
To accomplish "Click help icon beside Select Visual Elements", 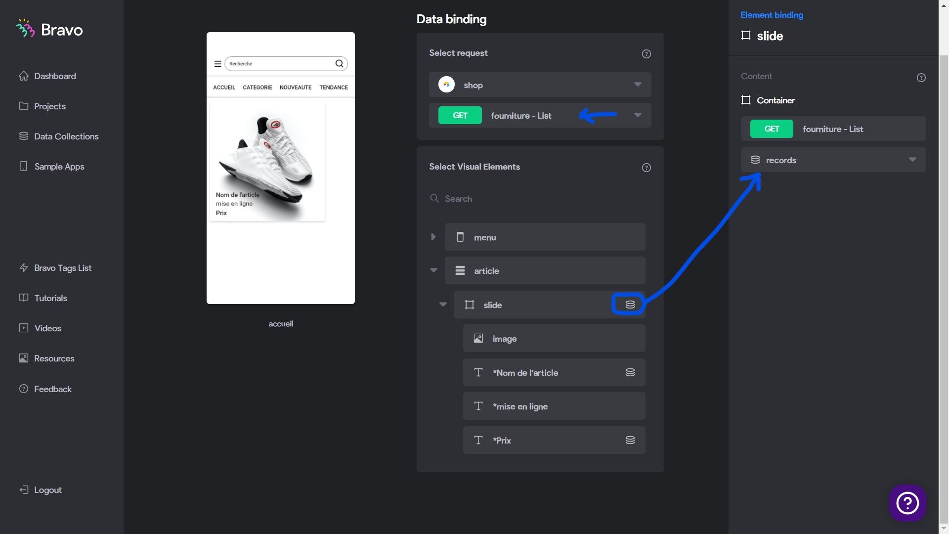I will pos(646,168).
